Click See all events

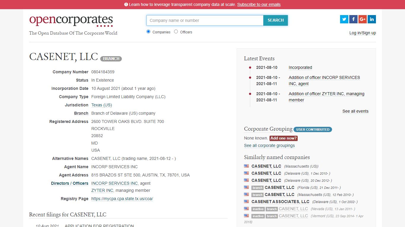[355, 111]
